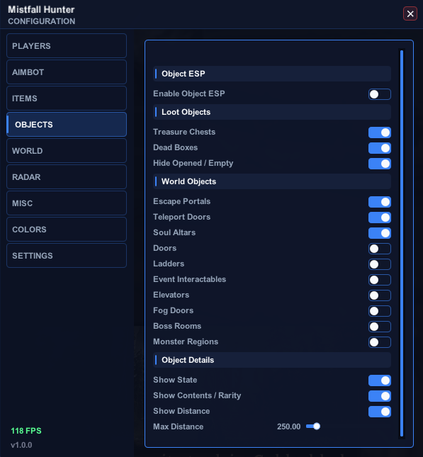Turn on the Elevators toggle
The height and width of the screenshot is (457, 423).
[380, 295]
